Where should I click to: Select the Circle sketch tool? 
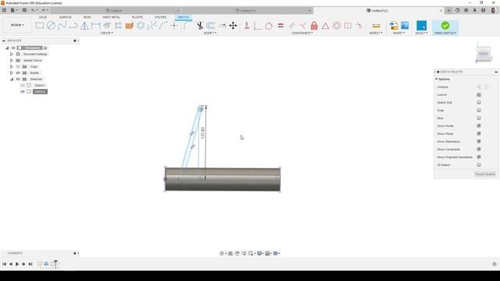tap(51, 26)
